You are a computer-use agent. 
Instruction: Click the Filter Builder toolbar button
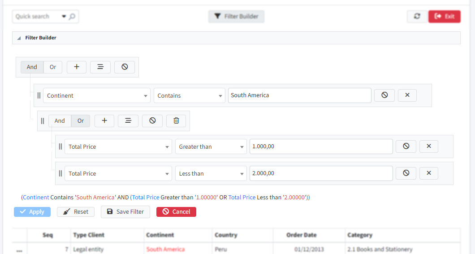pos(236,17)
